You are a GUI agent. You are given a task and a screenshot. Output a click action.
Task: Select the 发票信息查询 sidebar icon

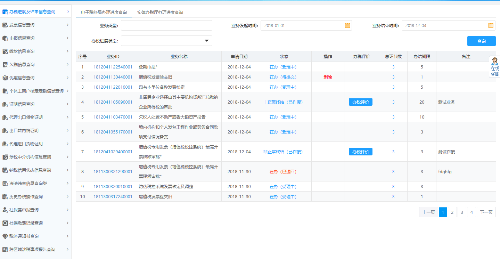pyautogui.click(x=5, y=25)
